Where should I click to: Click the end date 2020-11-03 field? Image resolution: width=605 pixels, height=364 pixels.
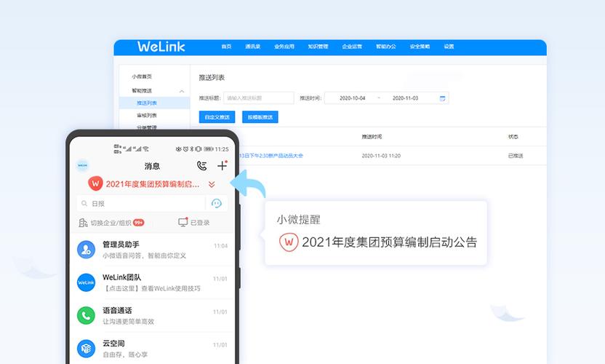[405, 98]
